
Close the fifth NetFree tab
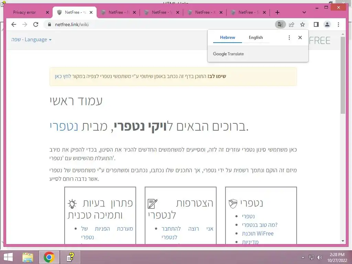(264, 12)
